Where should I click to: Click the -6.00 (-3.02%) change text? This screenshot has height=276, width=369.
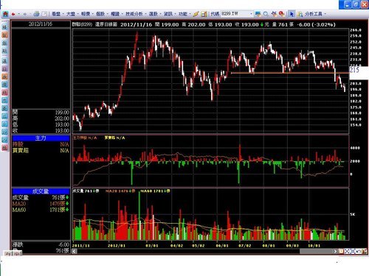click(x=316, y=24)
